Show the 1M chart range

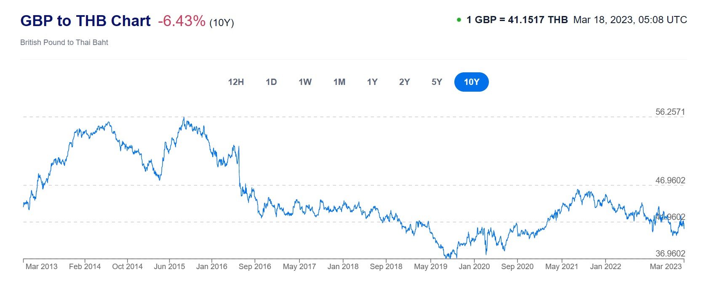(x=339, y=82)
